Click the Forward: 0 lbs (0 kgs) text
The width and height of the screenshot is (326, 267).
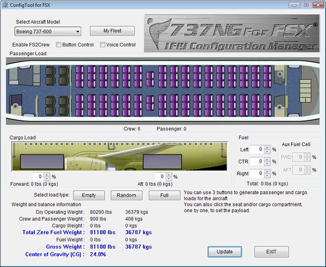pyautogui.click(x=34, y=184)
